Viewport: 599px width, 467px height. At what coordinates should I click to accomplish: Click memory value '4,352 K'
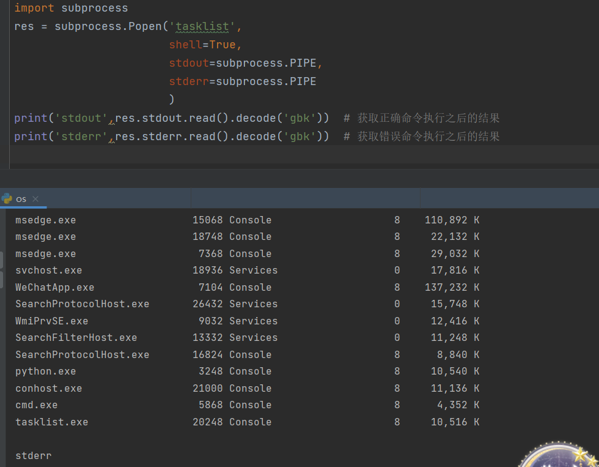(458, 405)
